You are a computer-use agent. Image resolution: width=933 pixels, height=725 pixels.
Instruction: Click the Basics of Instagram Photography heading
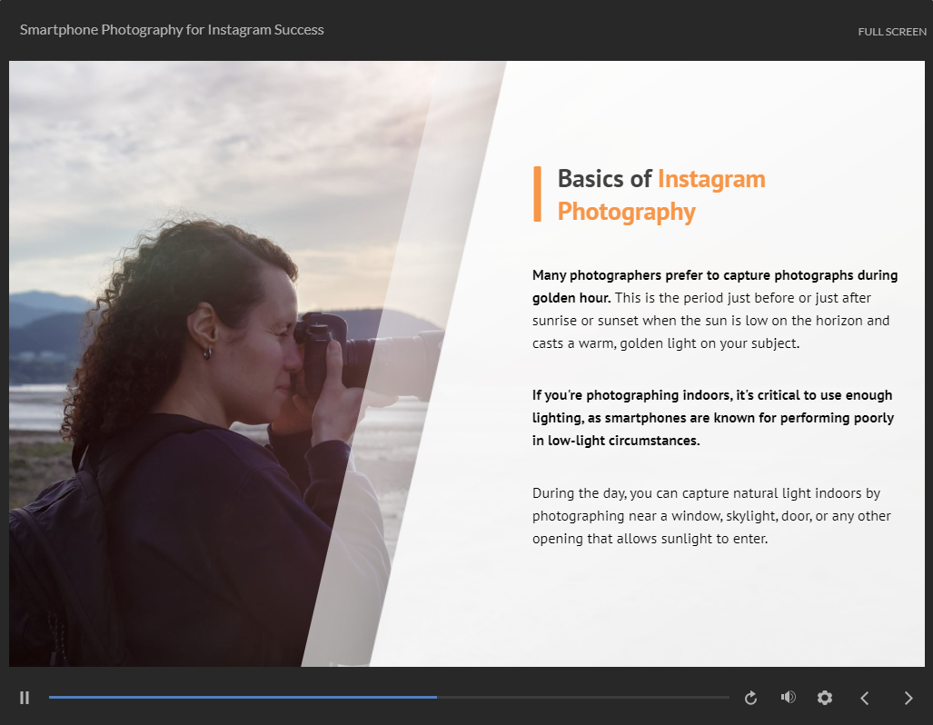click(661, 194)
